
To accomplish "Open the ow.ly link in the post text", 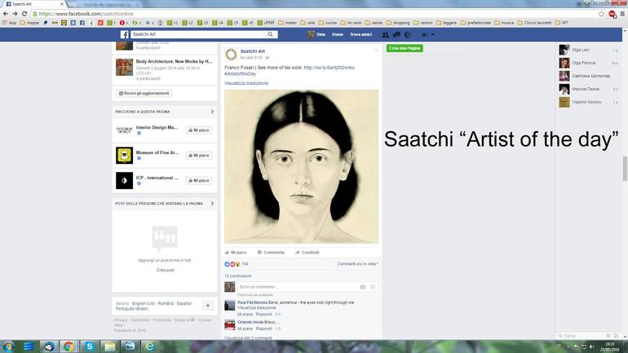I will [x=329, y=68].
